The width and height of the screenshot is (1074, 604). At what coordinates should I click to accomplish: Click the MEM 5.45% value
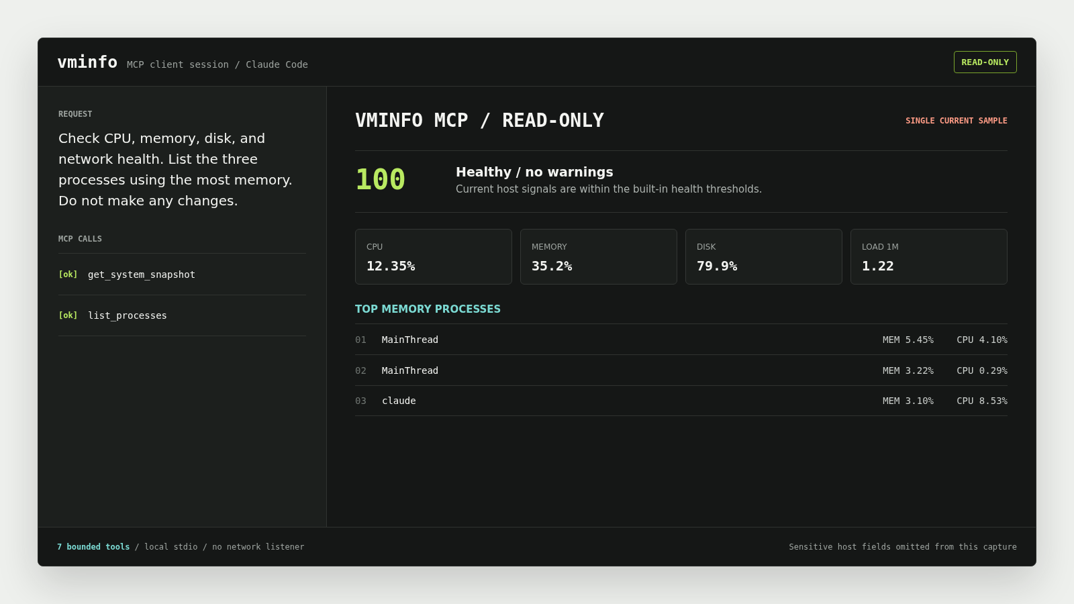pyautogui.click(x=908, y=340)
